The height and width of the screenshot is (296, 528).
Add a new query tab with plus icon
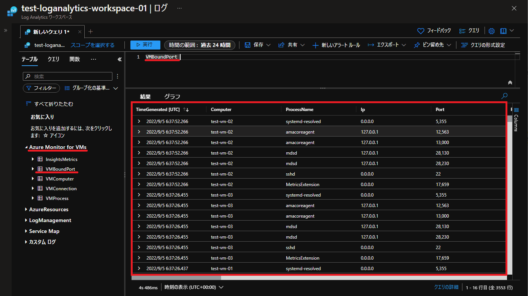tap(90, 32)
